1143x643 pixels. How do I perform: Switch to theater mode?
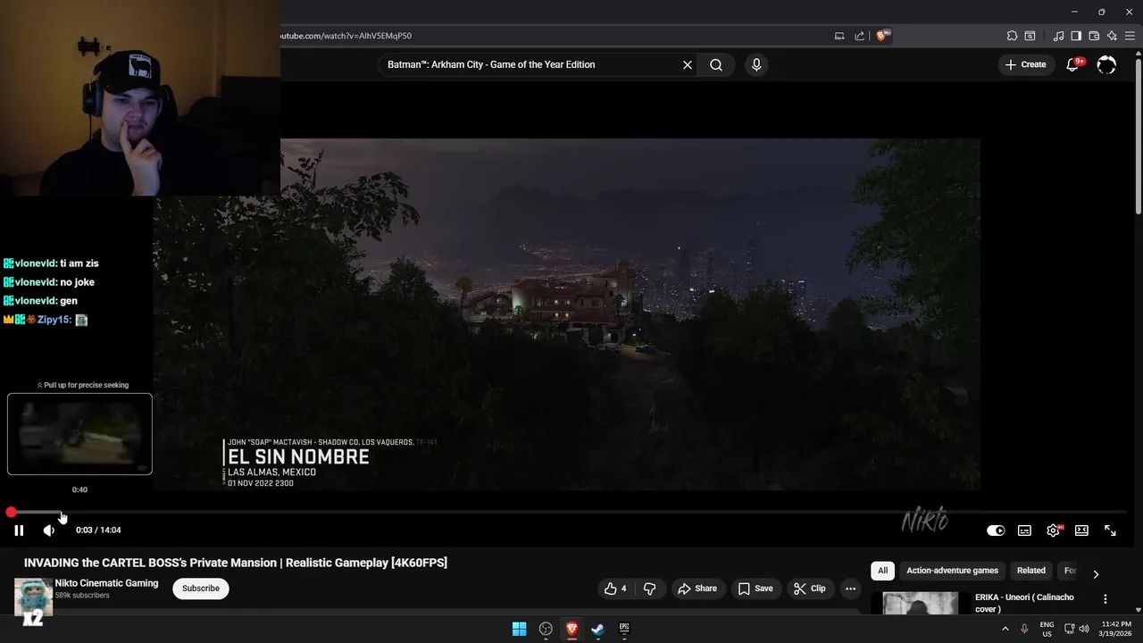click(x=1081, y=530)
